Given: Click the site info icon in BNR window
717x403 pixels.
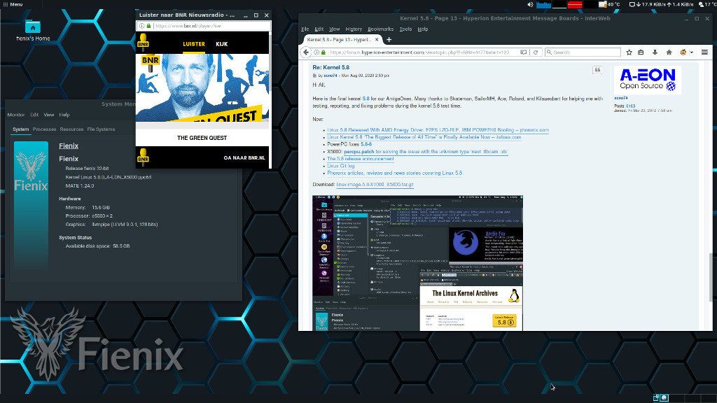Looking at the screenshot, I should tap(141, 26).
